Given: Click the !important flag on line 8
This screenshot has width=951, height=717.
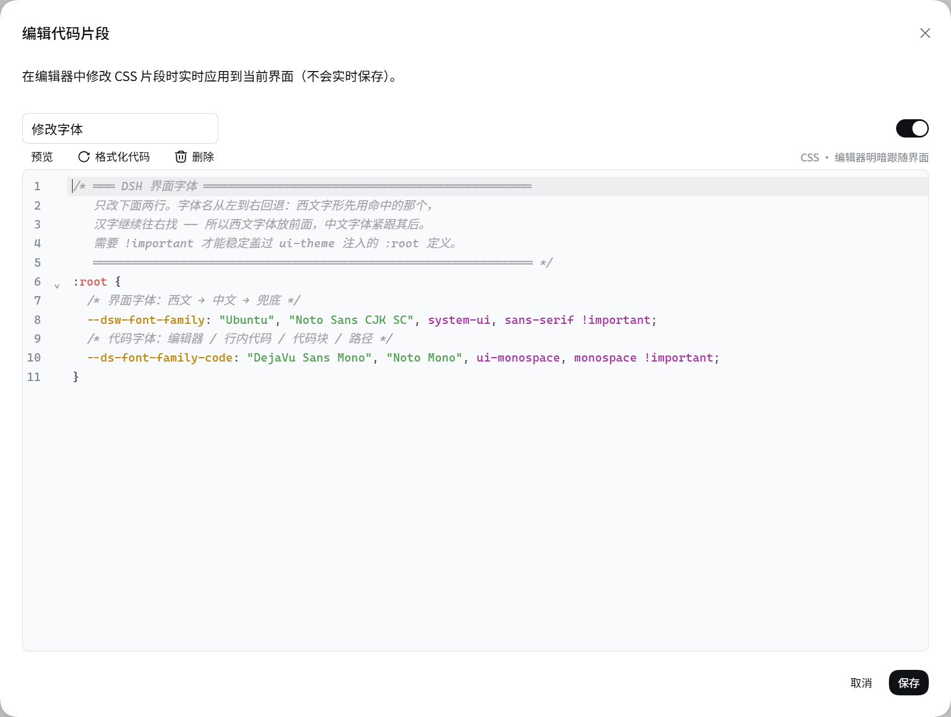Looking at the screenshot, I should pos(616,320).
